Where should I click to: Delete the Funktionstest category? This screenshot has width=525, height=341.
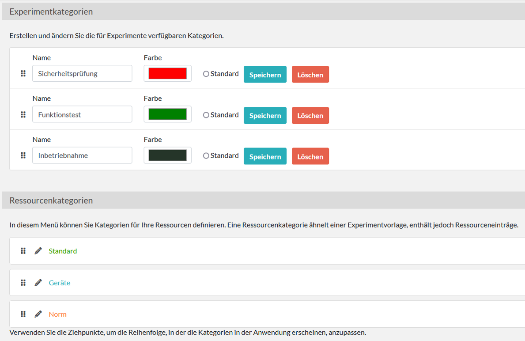click(310, 115)
